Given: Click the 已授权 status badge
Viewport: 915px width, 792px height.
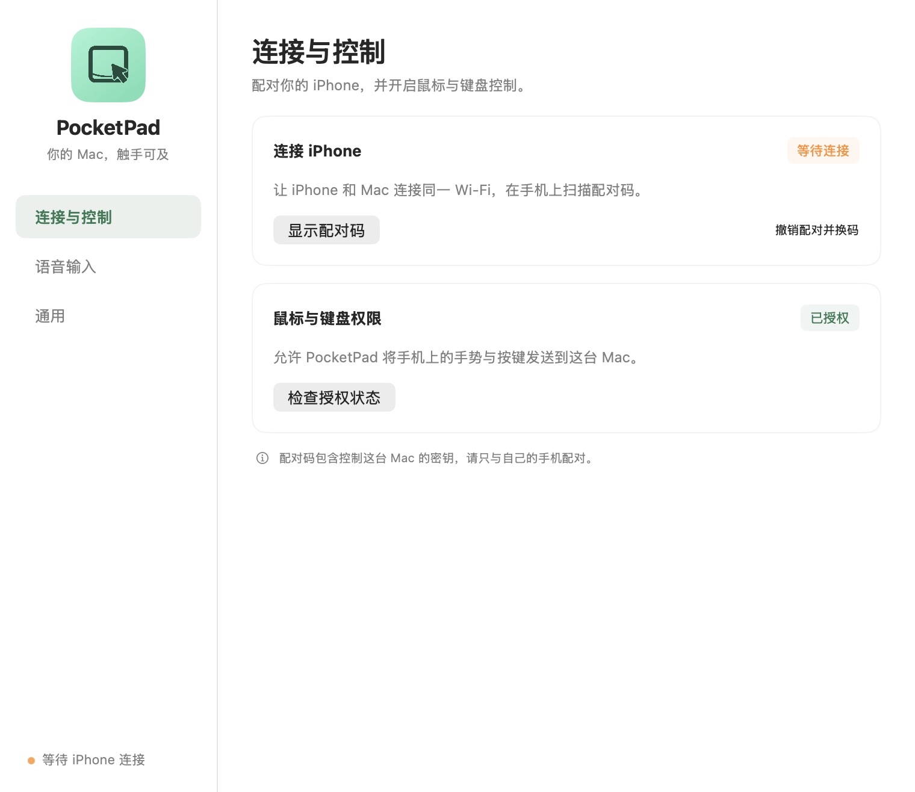Looking at the screenshot, I should pyautogui.click(x=830, y=318).
